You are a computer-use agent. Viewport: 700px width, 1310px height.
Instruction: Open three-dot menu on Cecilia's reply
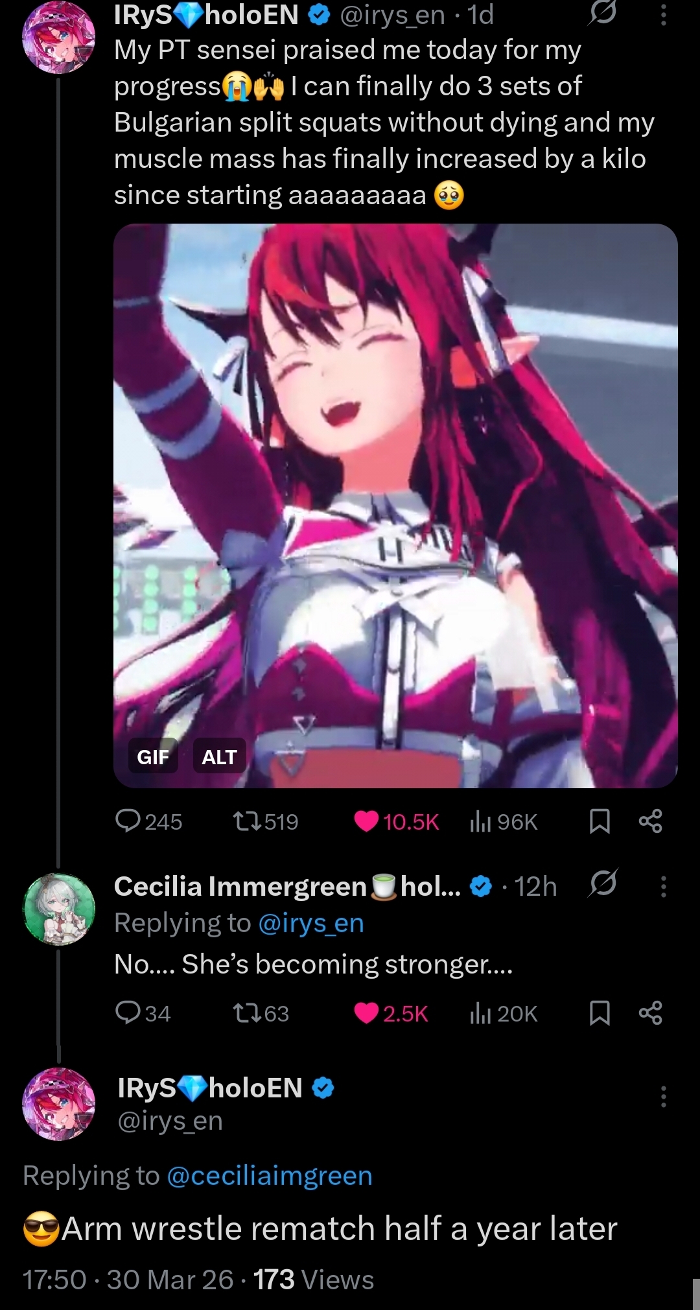point(663,886)
